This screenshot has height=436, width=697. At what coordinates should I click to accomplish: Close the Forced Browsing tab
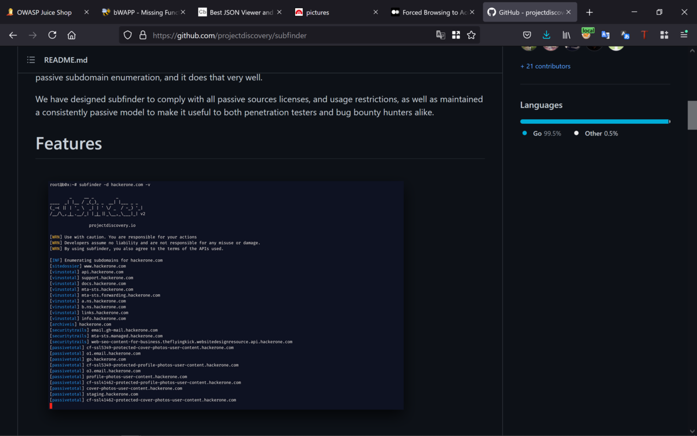pos(472,12)
